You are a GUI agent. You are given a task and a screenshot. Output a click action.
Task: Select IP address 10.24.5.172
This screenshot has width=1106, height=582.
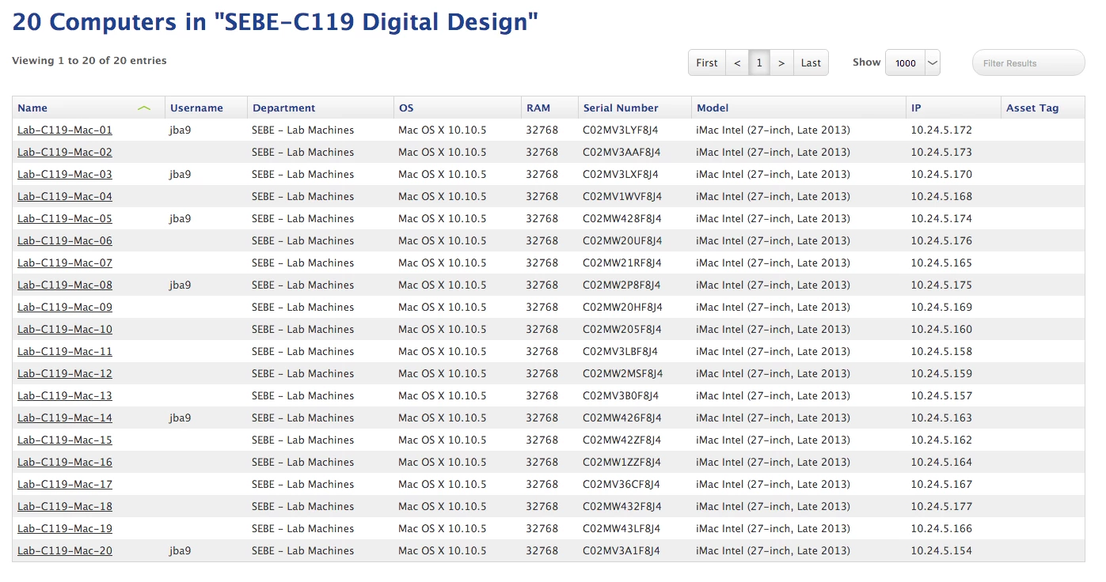coord(941,130)
